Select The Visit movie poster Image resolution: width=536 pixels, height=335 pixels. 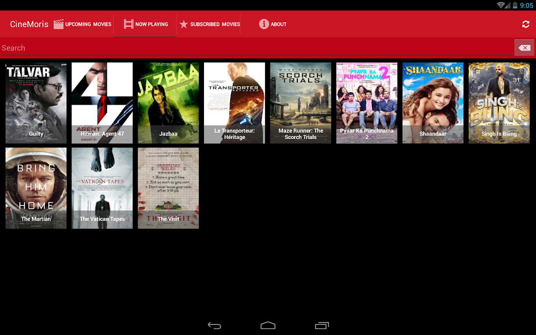[168, 188]
